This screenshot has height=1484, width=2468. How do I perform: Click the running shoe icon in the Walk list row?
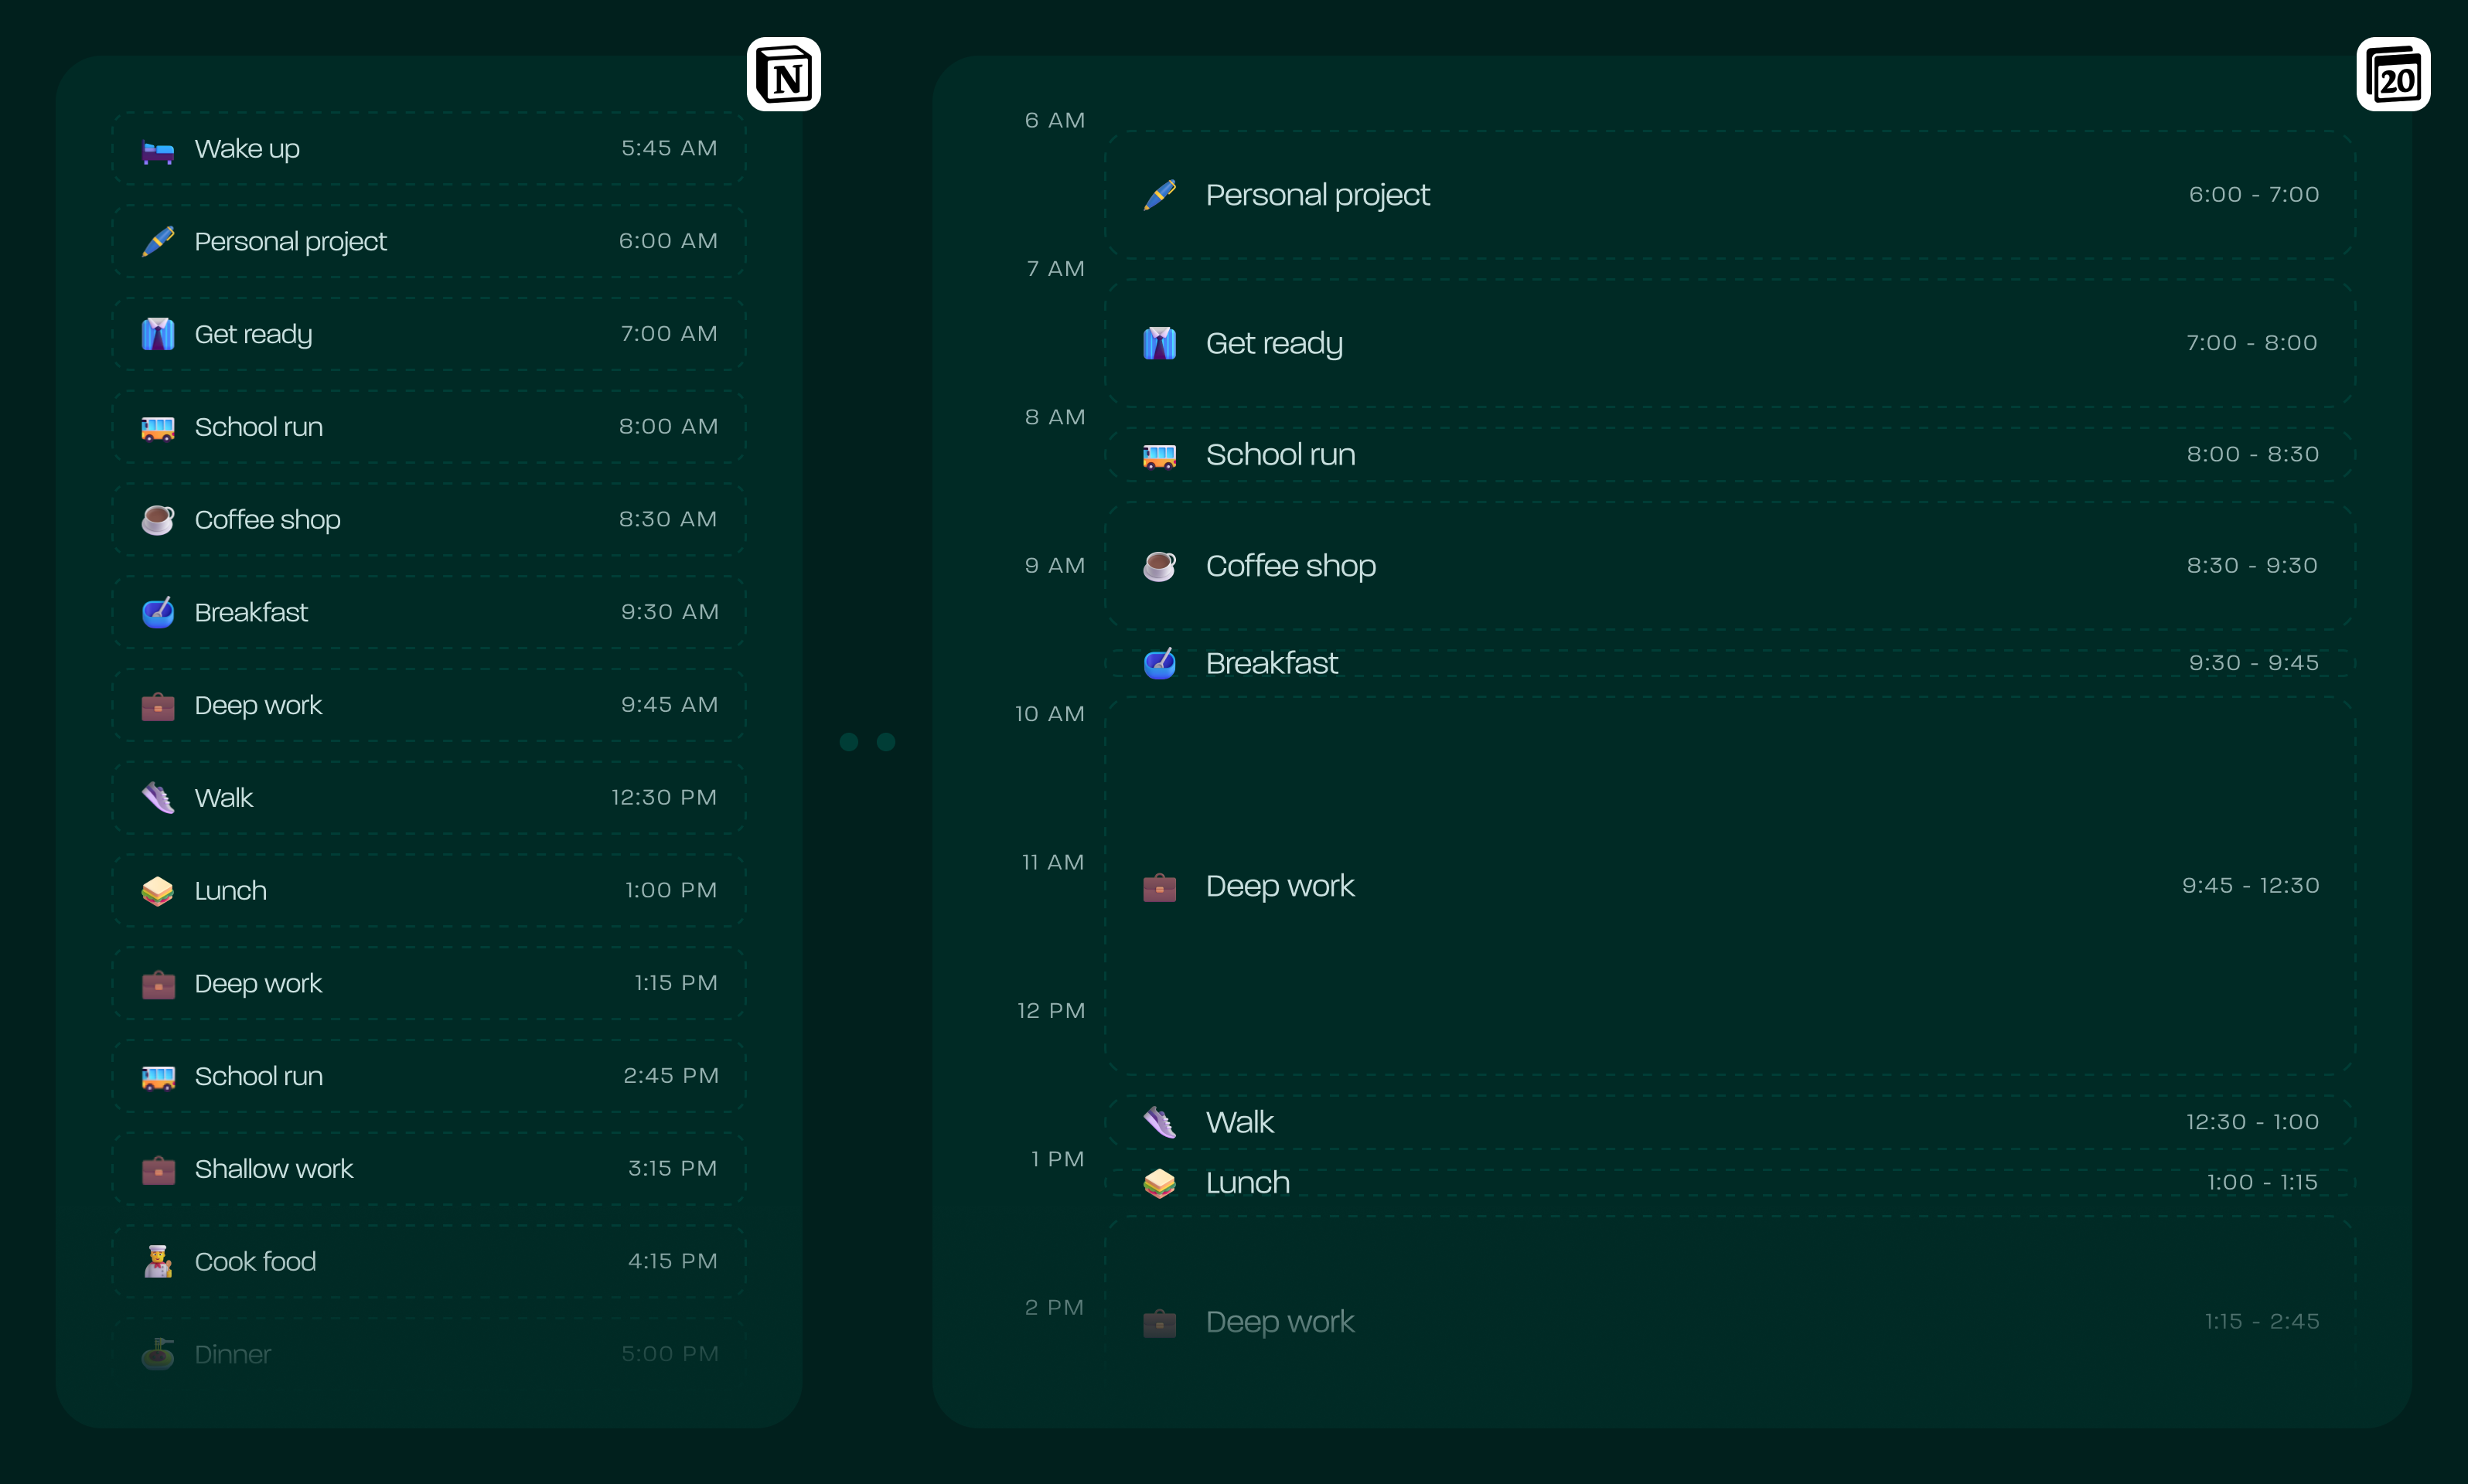pos(158,798)
